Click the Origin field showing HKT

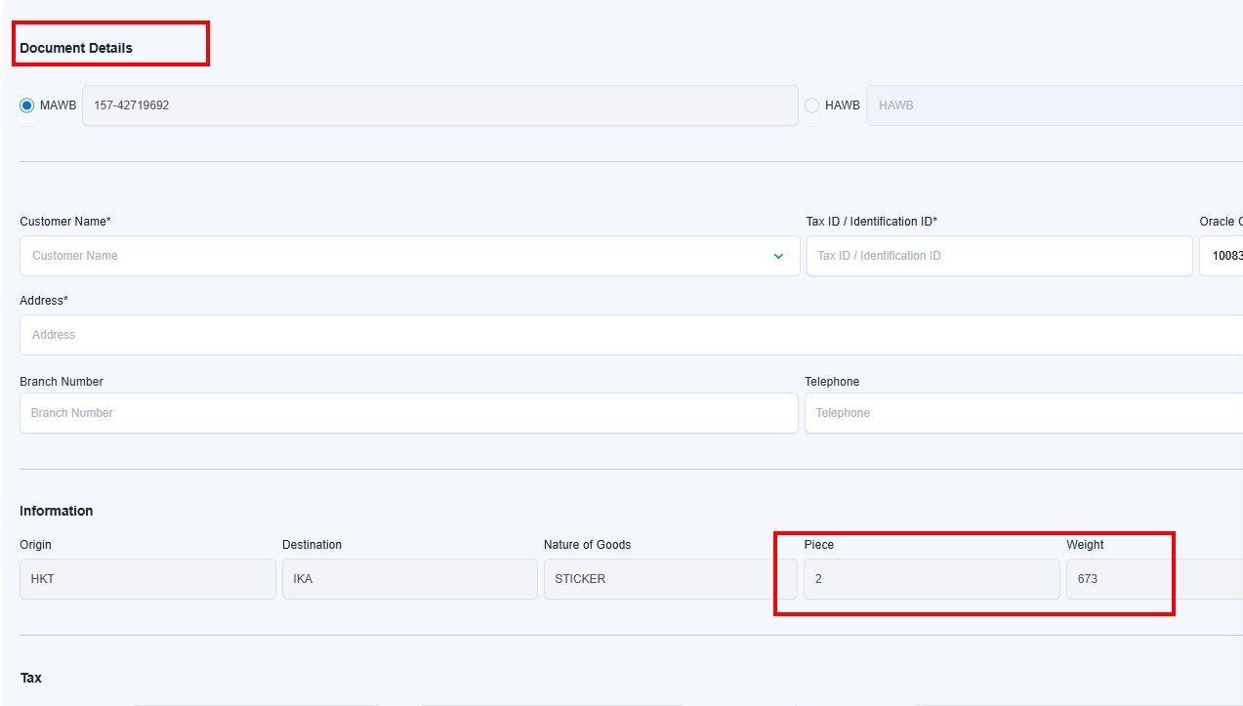coord(147,579)
